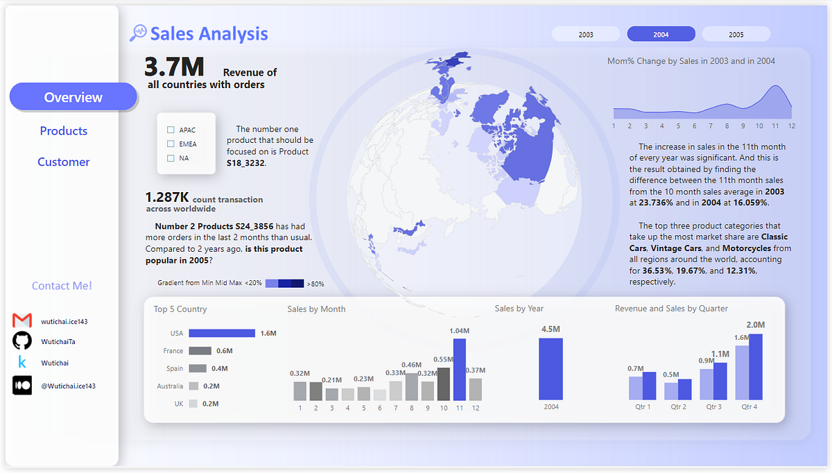Image resolution: width=832 pixels, height=473 pixels.
Task: Switch to the 2005 year button
Action: [x=736, y=33]
